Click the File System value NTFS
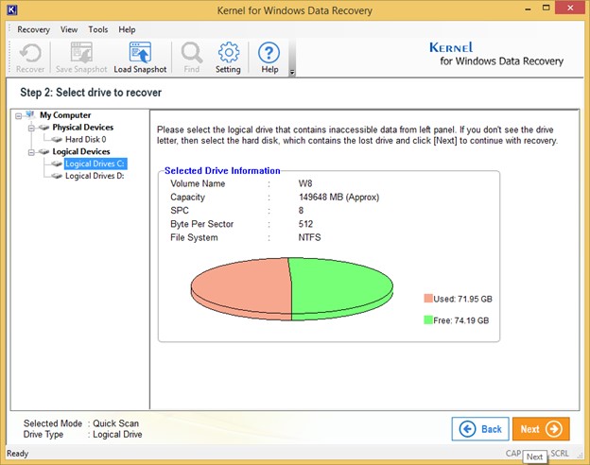This screenshot has height=465, width=590. click(x=309, y=237)
